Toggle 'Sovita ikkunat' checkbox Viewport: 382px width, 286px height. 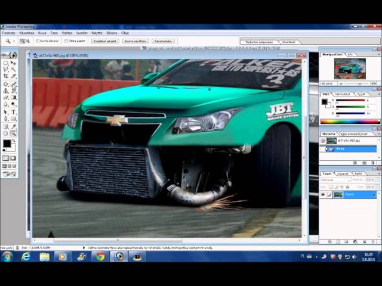click(38, 41)
